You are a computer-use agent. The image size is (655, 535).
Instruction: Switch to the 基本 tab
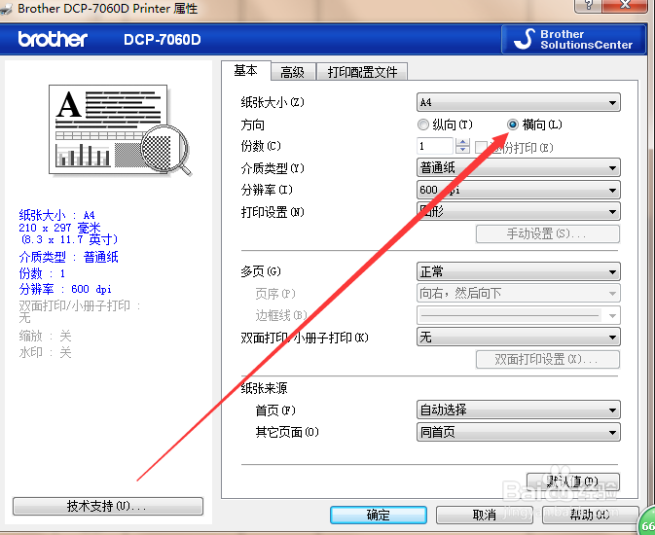tap(245, 71)
